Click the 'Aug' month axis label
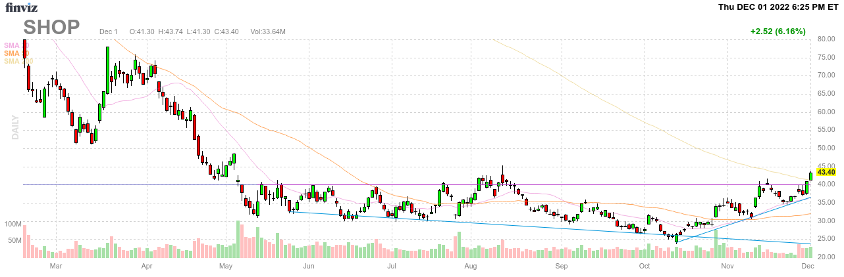 [470, 266]
